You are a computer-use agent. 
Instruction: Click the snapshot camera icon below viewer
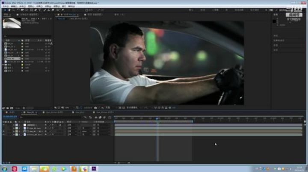point(95,108)
